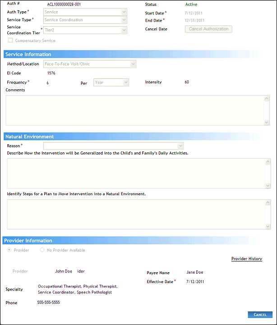
Task: Click the blue Cancel button
Action: (260, 314)
